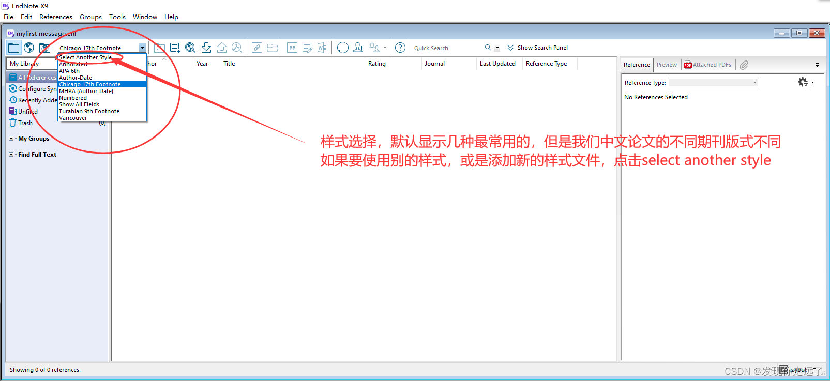Switch to the Attached PDFs tab
830x381 pixels.
[x=707, y=65]
